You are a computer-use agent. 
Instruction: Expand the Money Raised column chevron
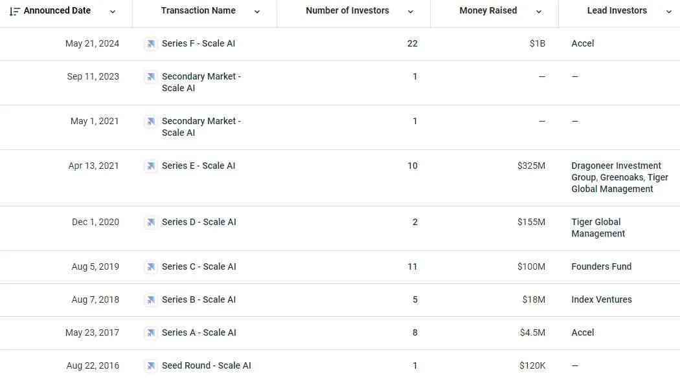(x=539, y=12)
